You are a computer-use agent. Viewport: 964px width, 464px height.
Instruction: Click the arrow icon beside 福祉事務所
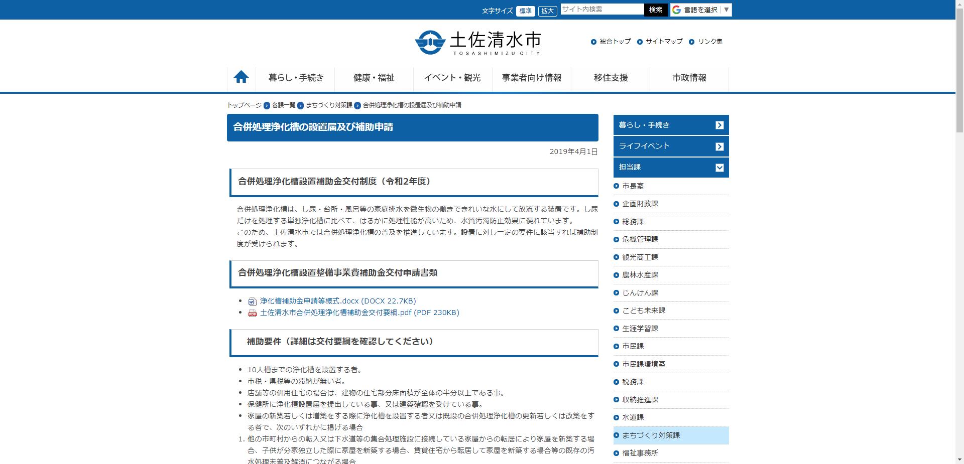tap(616, 452)
